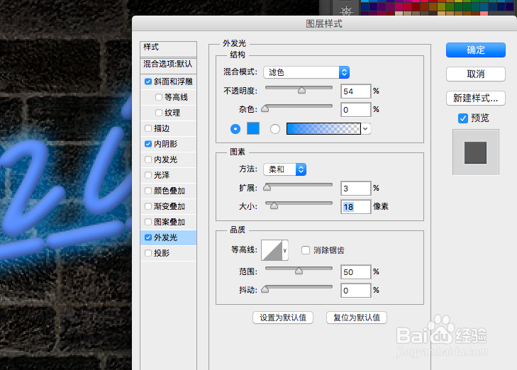Uncheck the 内阴影 checkbox
This screenshot has height=370, width=517.
[148, 144]
